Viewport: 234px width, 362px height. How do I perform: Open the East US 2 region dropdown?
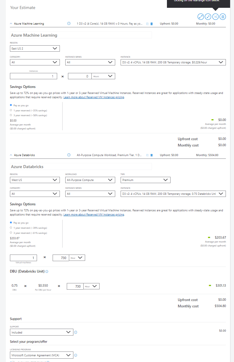(x=35, y=48)
